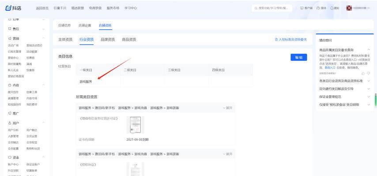Image resolution: width=377 pixels, height=176 pixels.
Task: Collapse the 资金 sidebar group chevron
Action: point(44,158)
